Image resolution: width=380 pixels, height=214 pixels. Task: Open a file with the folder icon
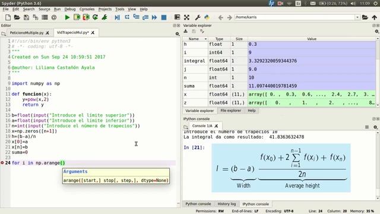tap(17, 17)
